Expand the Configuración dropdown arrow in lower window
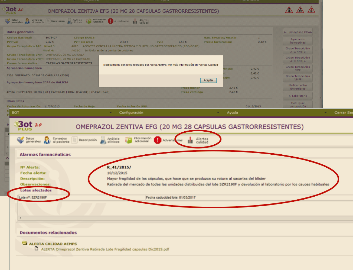This screenshot has height=270, width=353. [218, 113]
